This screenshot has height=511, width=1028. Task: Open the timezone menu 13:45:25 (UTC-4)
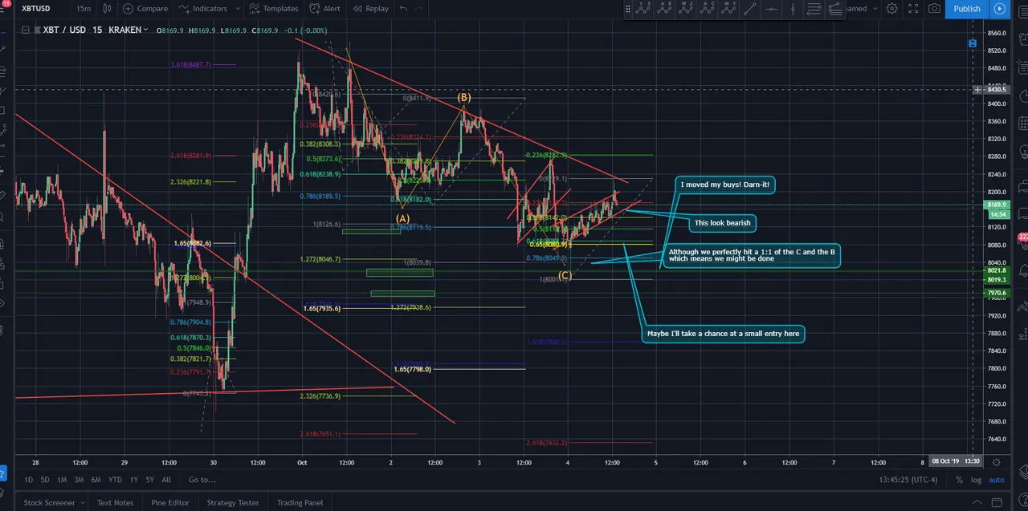click(x=907, y=480)
